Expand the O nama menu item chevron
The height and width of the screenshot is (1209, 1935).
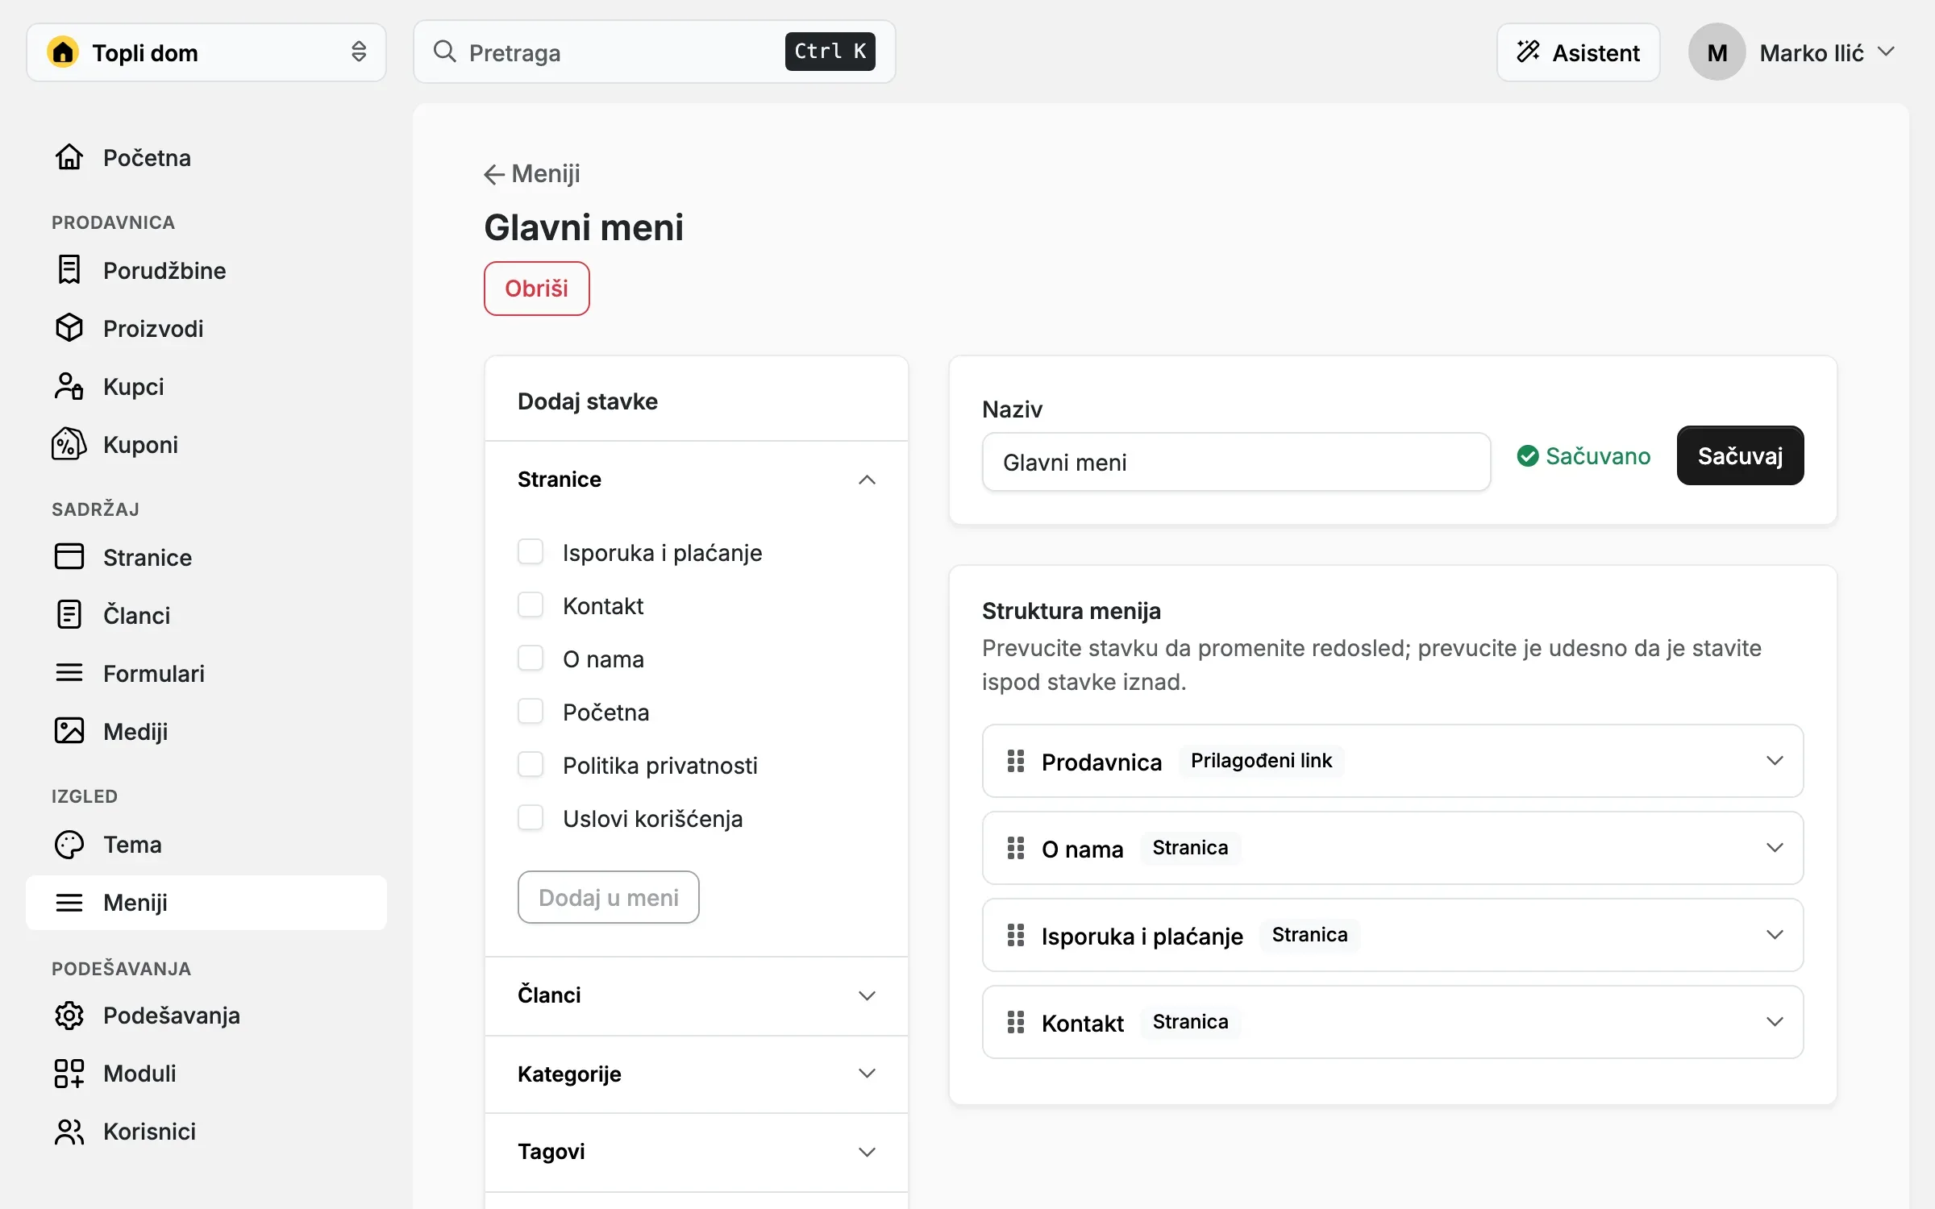(x=1775, y=848)
